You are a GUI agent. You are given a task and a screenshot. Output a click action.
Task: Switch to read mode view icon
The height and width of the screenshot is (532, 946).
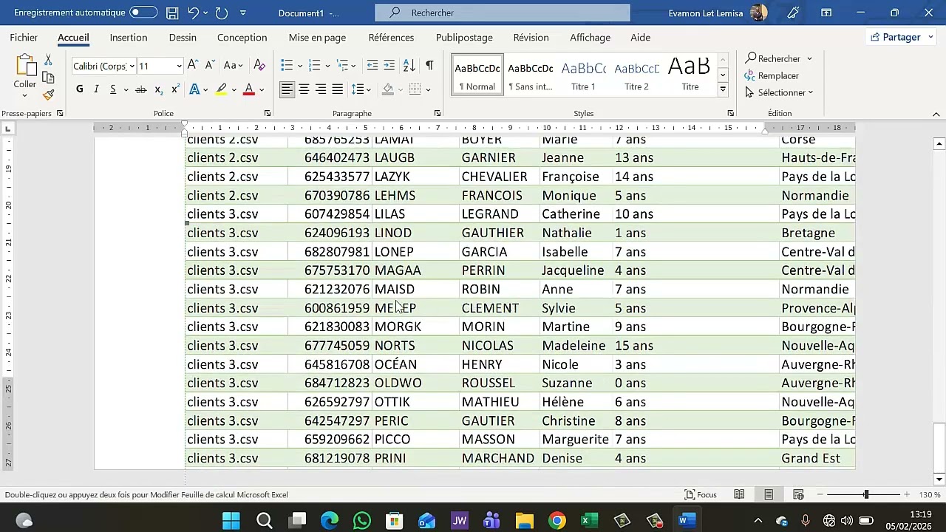tap(739, 494)
